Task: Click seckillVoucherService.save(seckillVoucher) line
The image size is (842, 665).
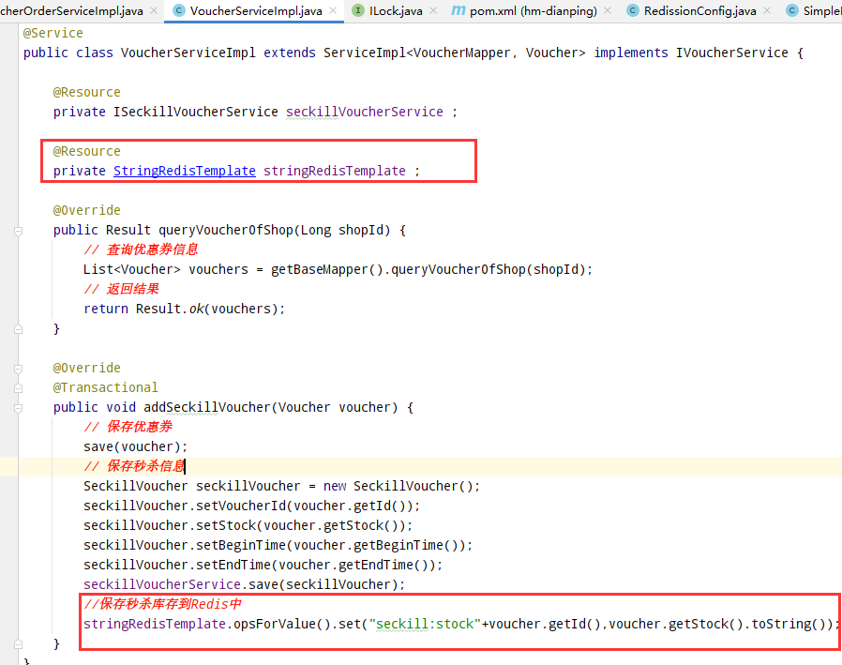Action: (x=244, y=584)
